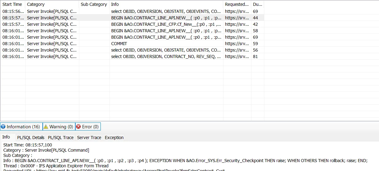Click duration value 56

pyautogui.click(x=255, y=50)
